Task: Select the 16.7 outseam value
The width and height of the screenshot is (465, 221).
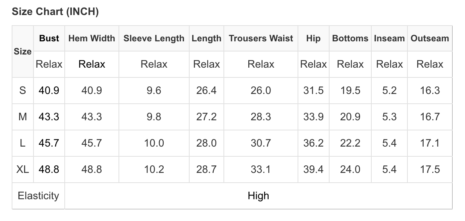Action: coord(430,117)
